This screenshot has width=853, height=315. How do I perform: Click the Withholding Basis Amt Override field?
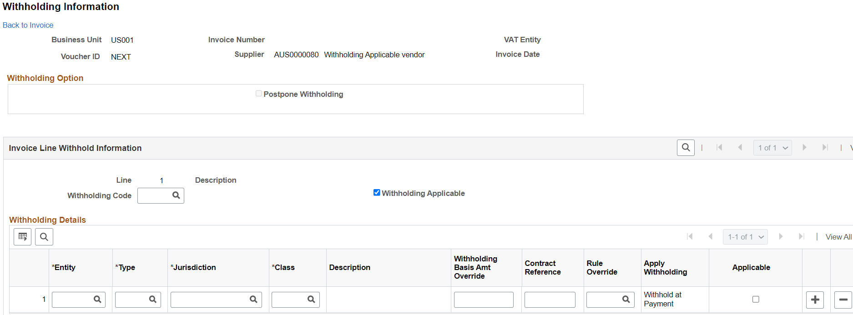click(x=484, y=300)
